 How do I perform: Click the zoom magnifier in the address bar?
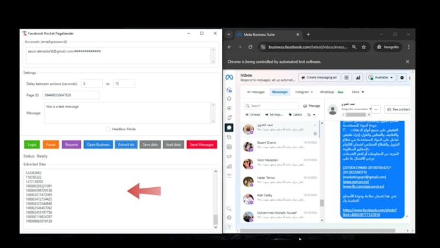pyautogui.click(x=354, y=47)
